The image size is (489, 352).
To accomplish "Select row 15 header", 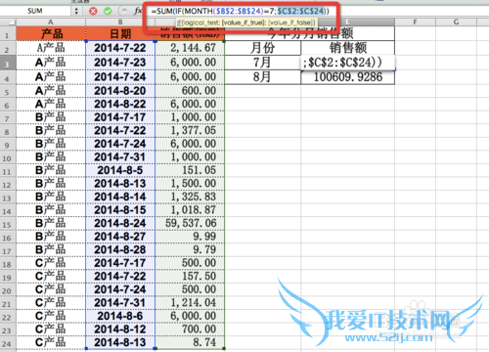I will pyautogui.click(x=8, y=223).
